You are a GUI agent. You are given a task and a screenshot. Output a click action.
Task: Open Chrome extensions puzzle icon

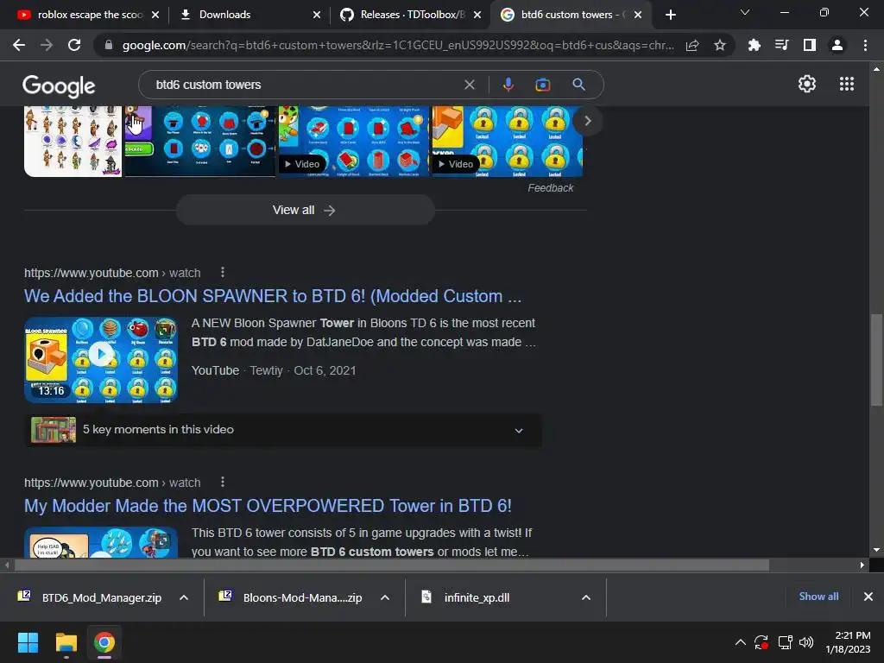click(x=754, y=45)
